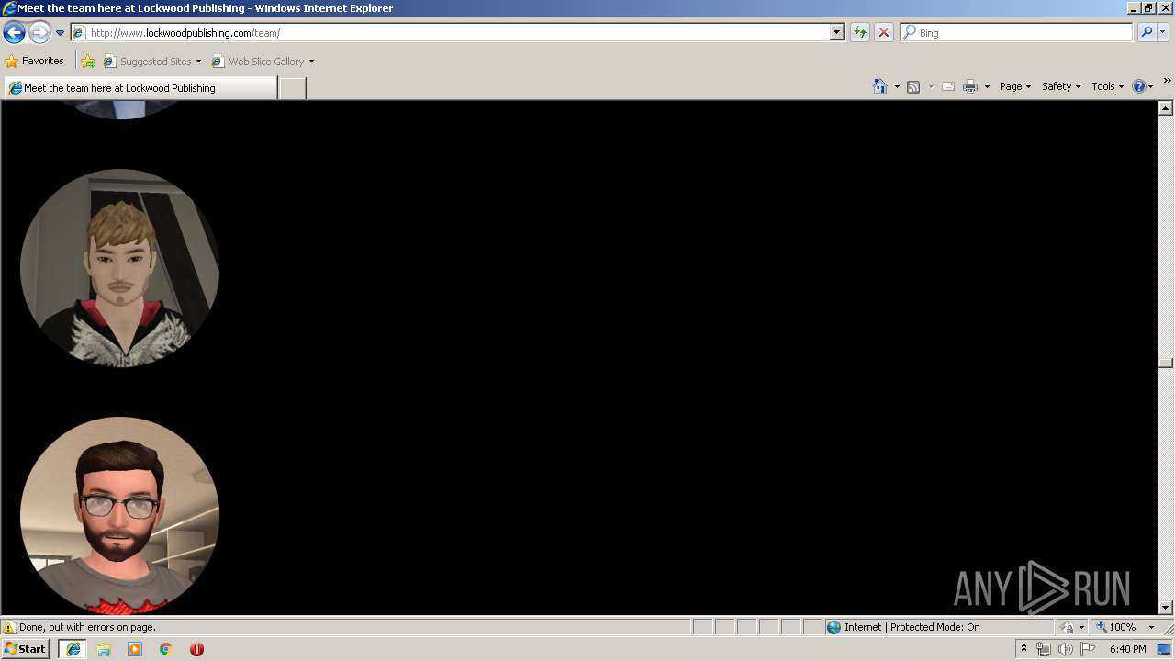This screenshot has height=661, width=1175.
Task: Expand command bar overflow chevron
Action: (1167, 81)
